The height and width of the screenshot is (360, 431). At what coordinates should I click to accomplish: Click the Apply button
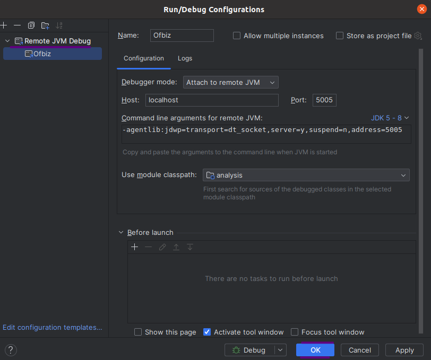click(404, 350)
